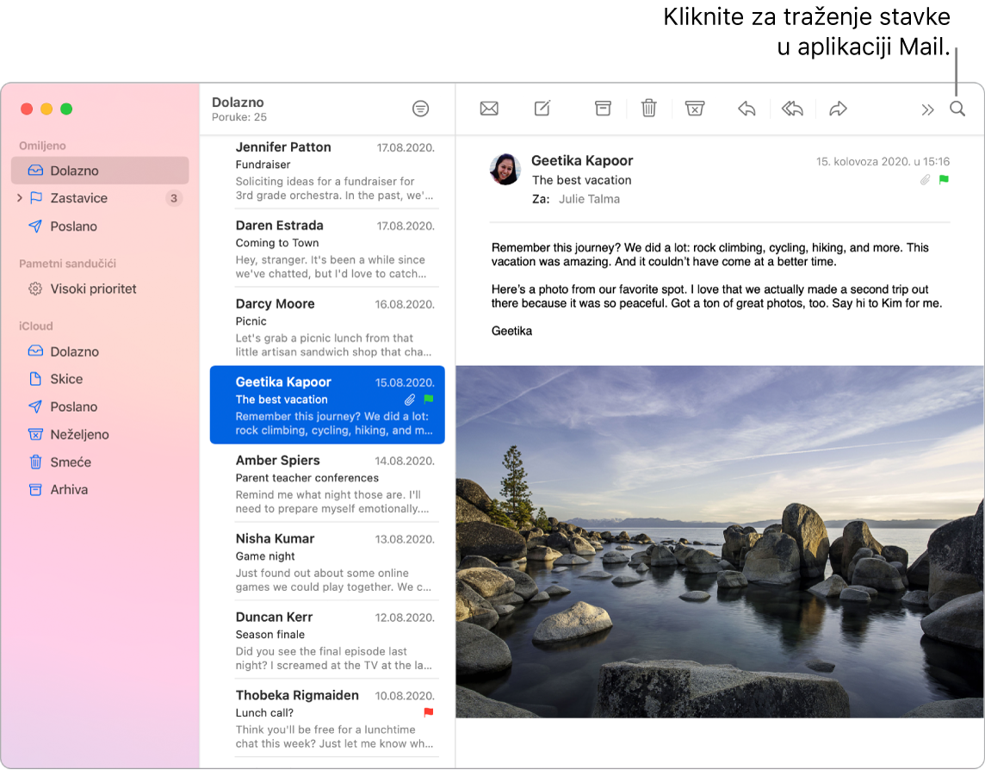The width and height of the screenshot is (985, 770).
Task: Mark message as junk via crossed-box icon
Action: [x=694, y=109]
